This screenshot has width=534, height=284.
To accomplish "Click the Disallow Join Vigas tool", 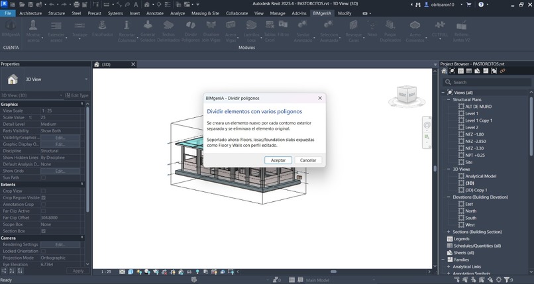I will [211, 31].
